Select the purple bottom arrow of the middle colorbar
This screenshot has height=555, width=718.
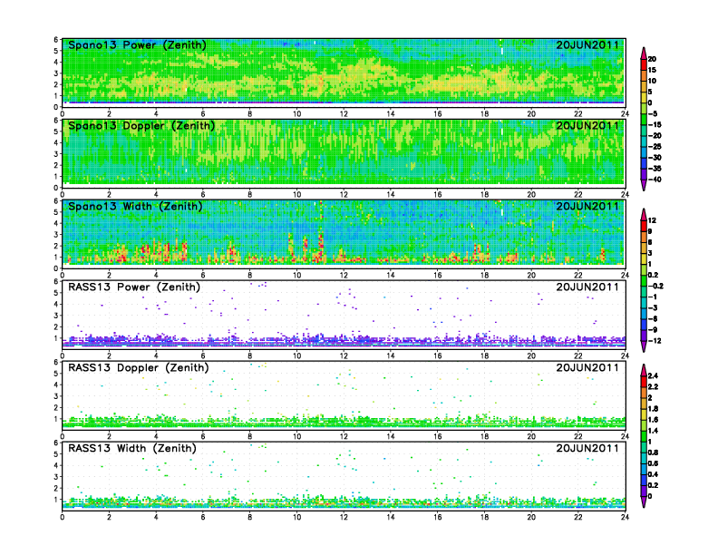click(x=645, y=346)
